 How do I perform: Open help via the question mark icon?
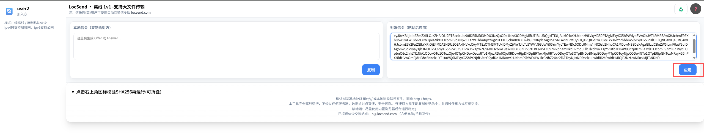tap(695, 9)
